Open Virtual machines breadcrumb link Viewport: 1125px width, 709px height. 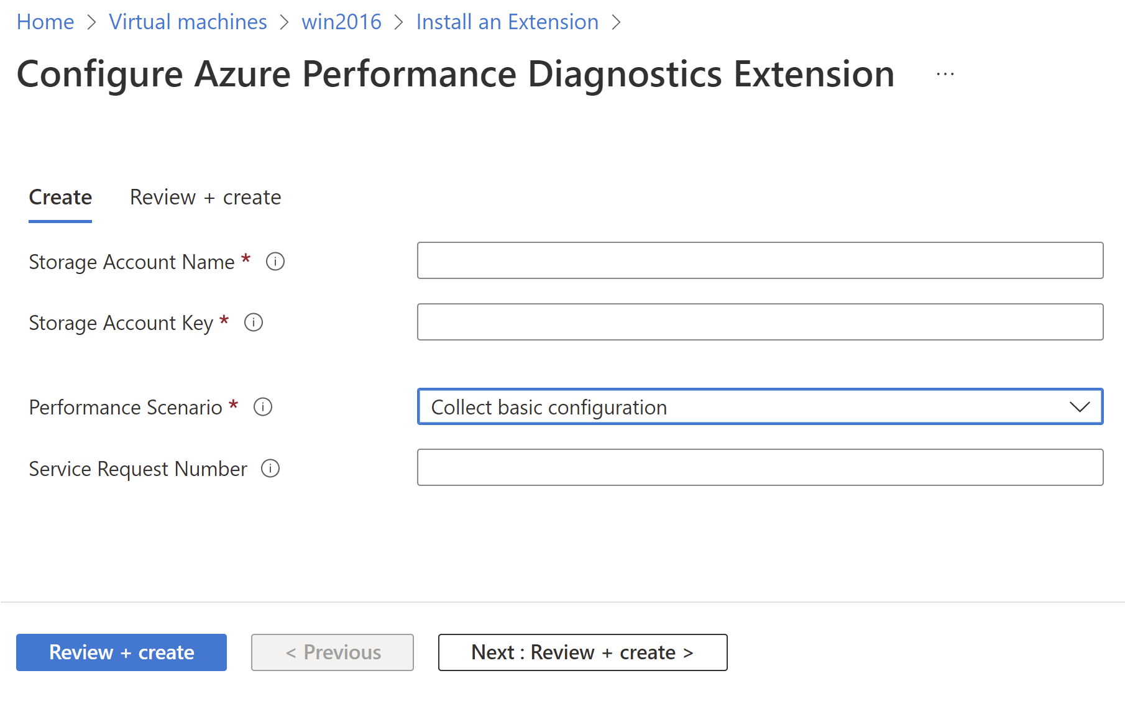point(188,22)
